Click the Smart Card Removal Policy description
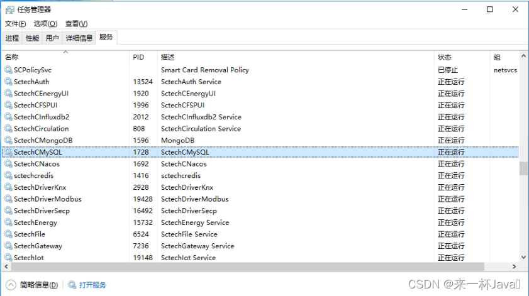The width and height of the screenshot is (529, 296). tap(205, 70)
